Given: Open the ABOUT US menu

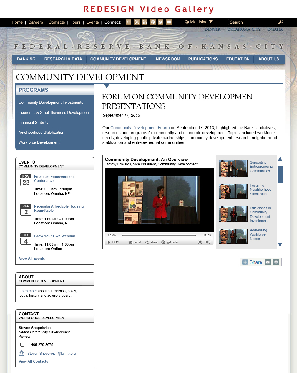Looking at the screenshot, I should [x=269, y=59].
